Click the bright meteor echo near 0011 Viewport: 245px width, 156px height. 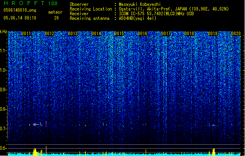(x=35, y=124)
